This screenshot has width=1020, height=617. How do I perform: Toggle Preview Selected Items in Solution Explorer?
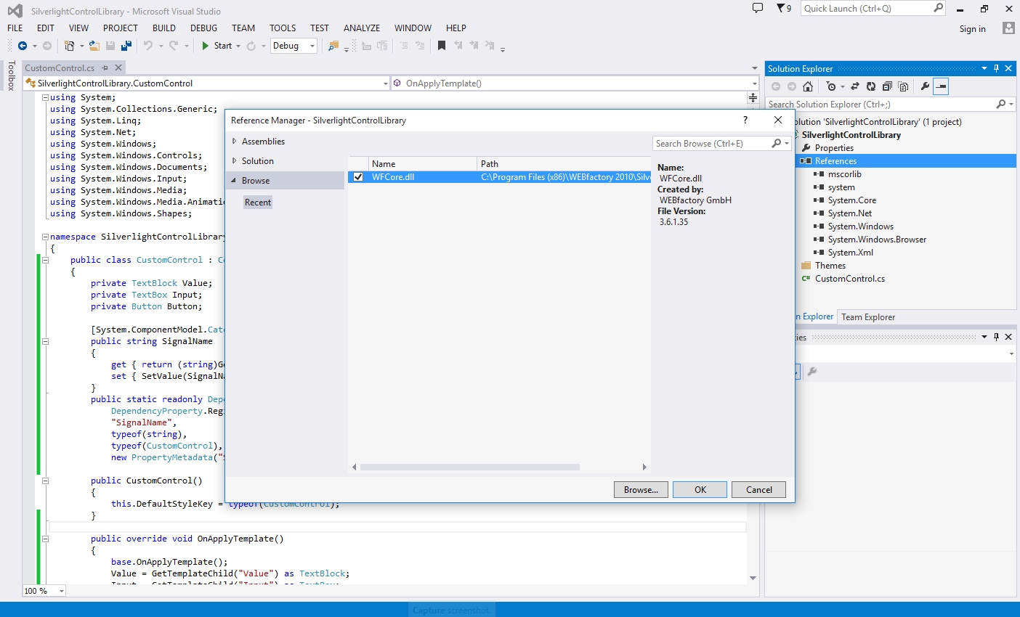(x=941, y=86)
